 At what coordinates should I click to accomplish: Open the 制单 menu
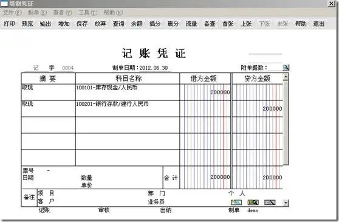pyautogui.click(x=38, y=13)
